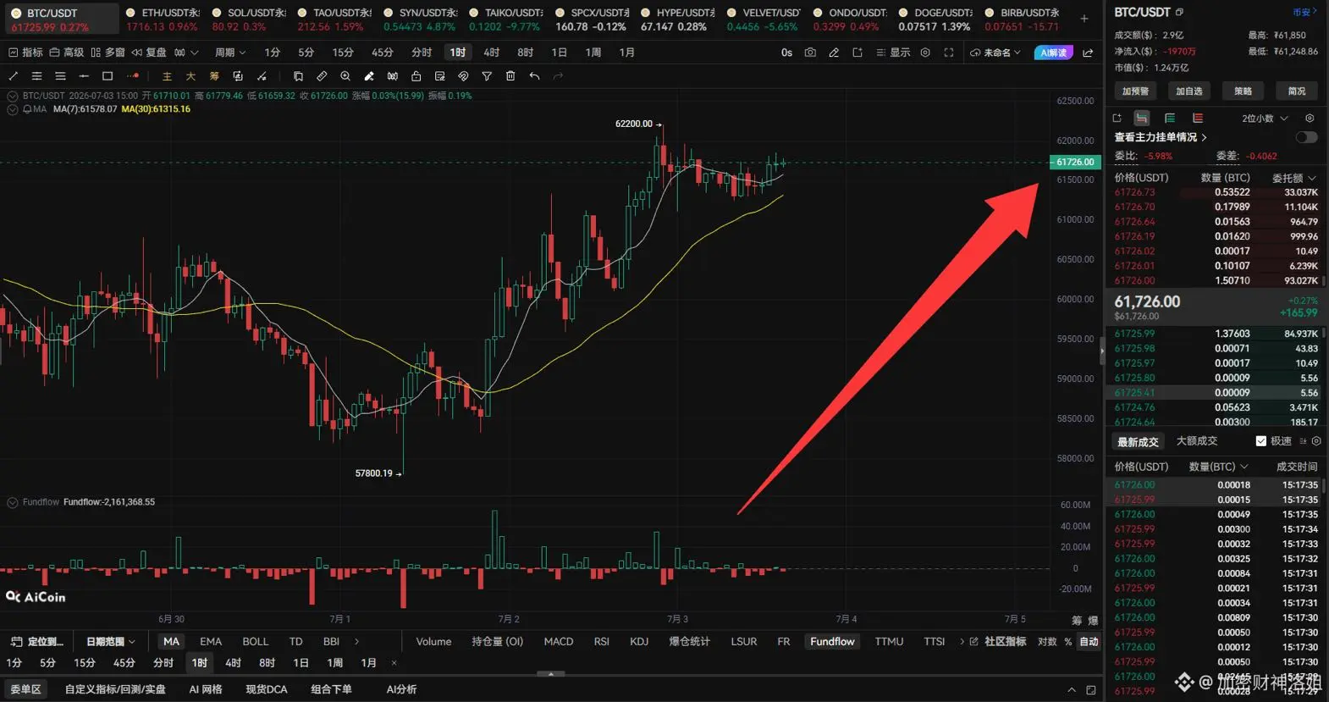The height and width of the screenshot is (702, 1329).
Task: Take a chart screenshot with camera icon
Action: pyautogui.click(x=810, y=53)
